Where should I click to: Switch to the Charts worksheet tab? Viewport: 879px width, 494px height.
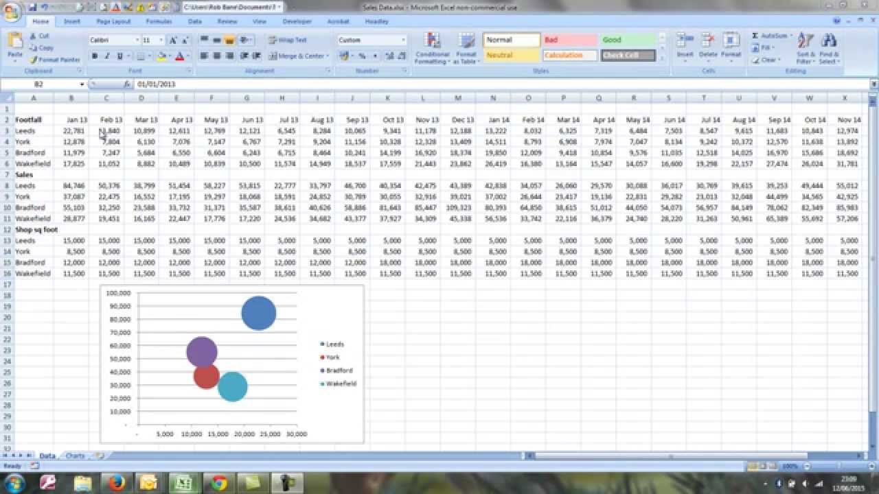(x=76, y=456)
